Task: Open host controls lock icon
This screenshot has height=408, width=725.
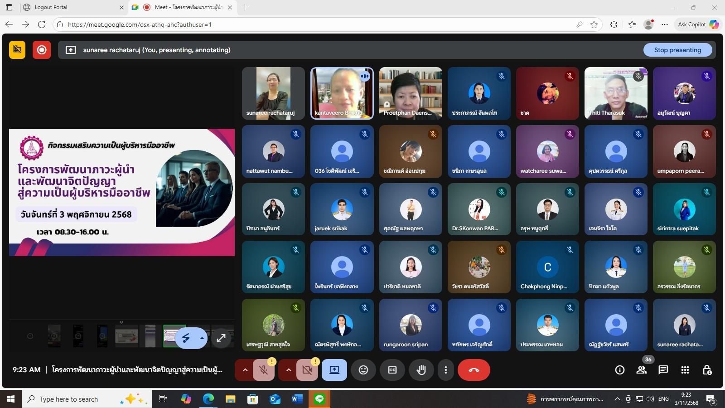Action: [x=707, y=370]
